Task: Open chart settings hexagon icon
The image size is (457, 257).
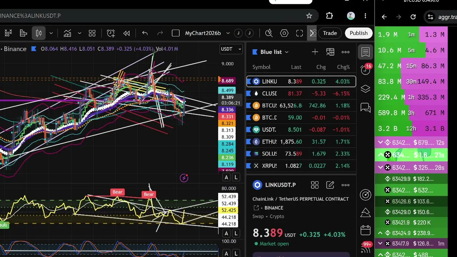Action: tap(284, 33)
